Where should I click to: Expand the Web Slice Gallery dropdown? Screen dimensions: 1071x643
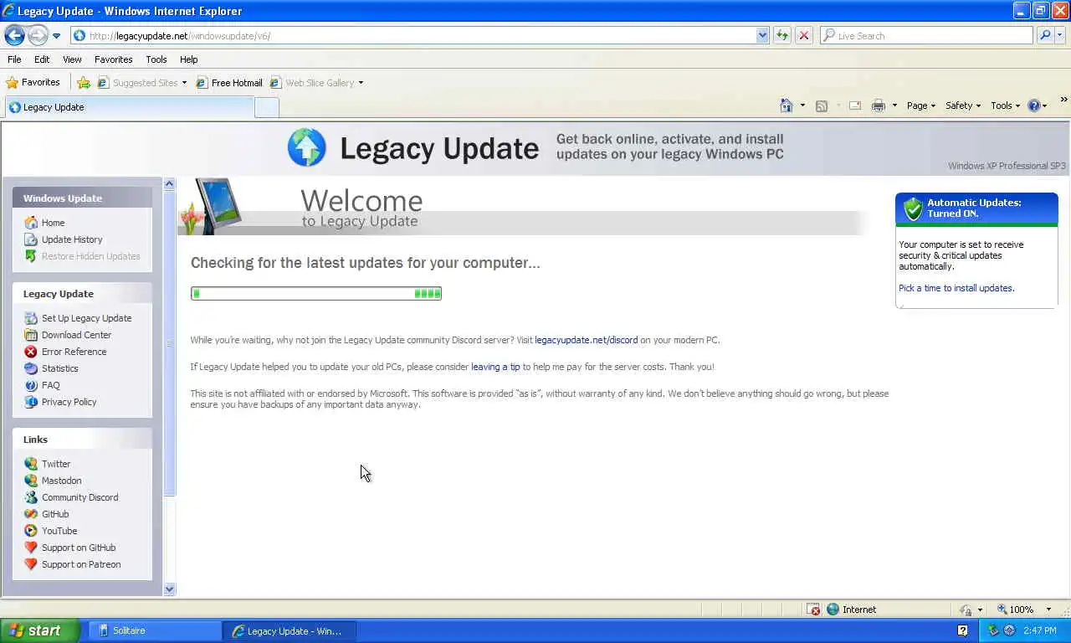click(361, 83)
